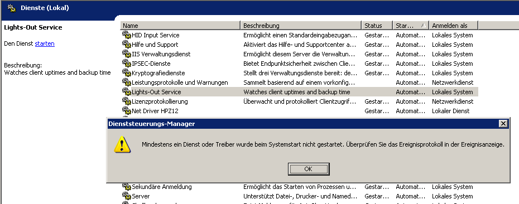This screenshot has width=519, height=204.
Task: Select the Lizenzprotokollierung gear icon
Action: point(127,101)
